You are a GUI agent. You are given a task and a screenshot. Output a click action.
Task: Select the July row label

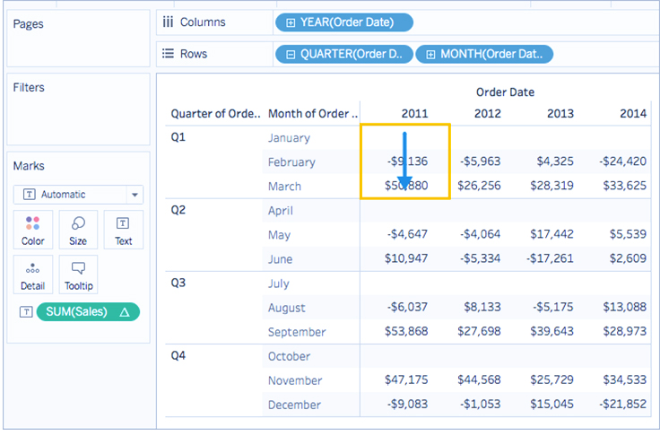pos(279,283)
